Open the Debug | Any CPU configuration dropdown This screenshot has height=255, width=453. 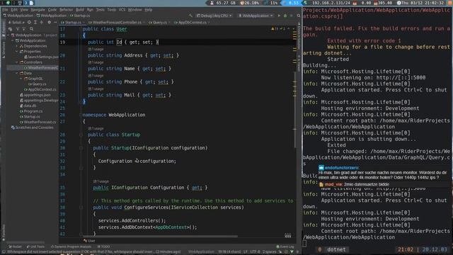tap(214, 16)
